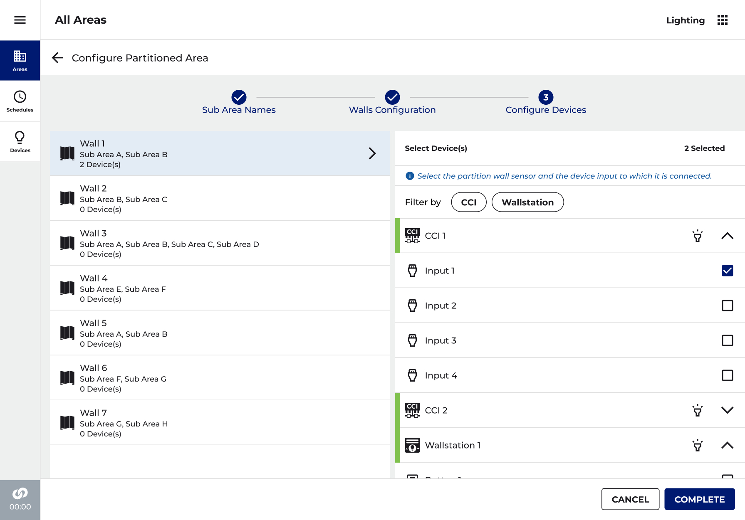This screenshot has height=520, width=745.
Task: Click the Wall 4 partition icon
Action: 67,288
